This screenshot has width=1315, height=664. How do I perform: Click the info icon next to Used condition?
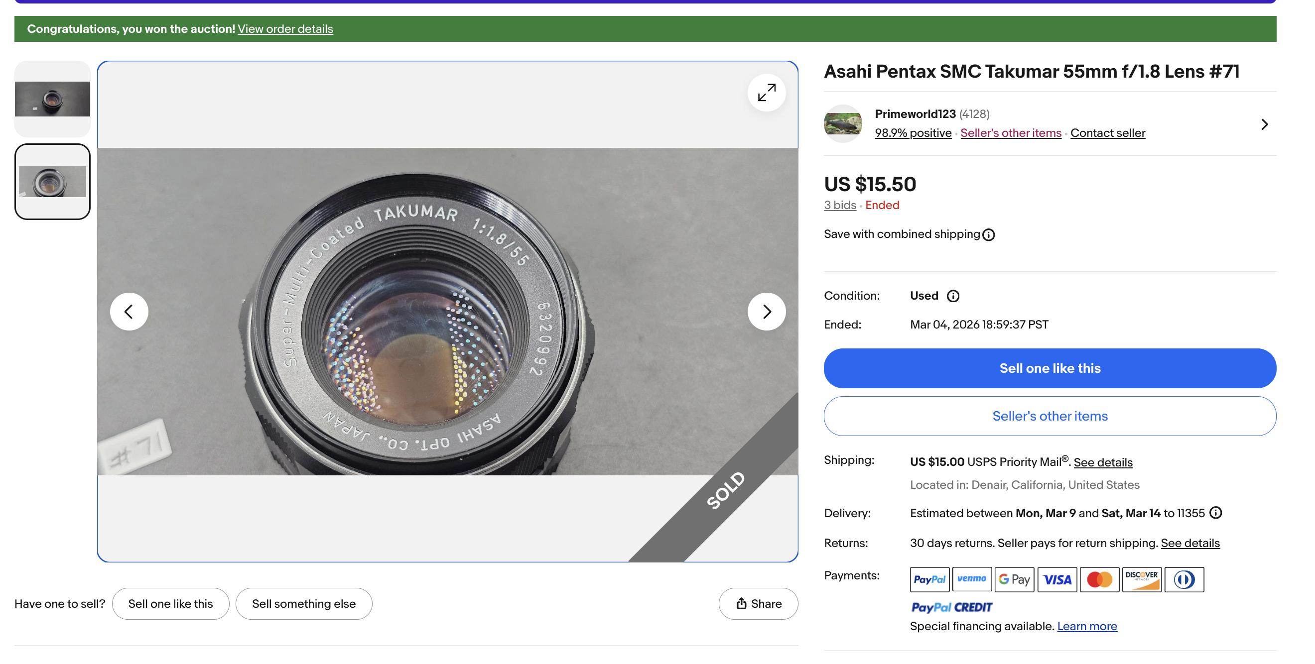point(952,296)
